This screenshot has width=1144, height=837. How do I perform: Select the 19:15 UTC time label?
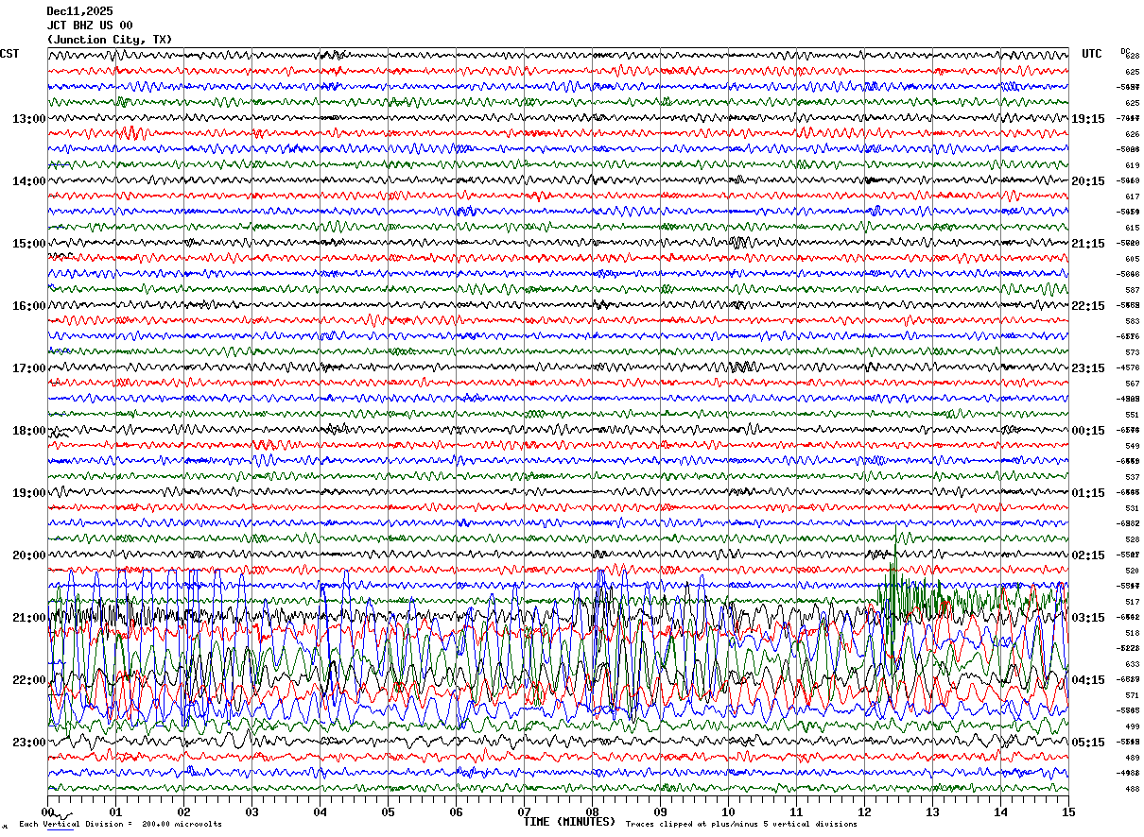coord(1089,119)
